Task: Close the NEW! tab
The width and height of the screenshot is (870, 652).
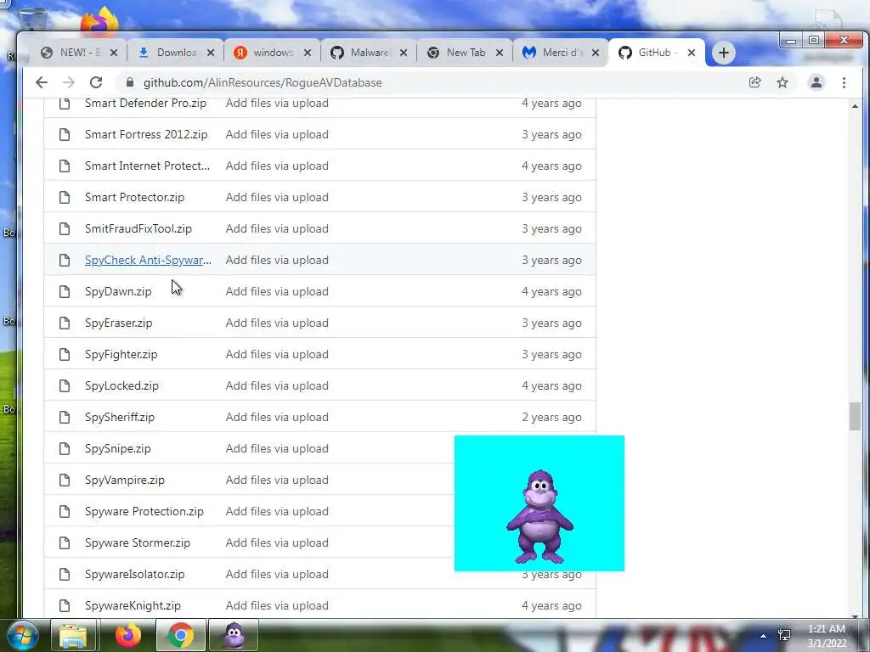Action: click(x=114, y=53)
